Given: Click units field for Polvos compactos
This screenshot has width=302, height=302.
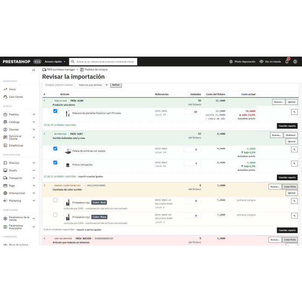Looking at the screenshot, I should tap(193, 163).
